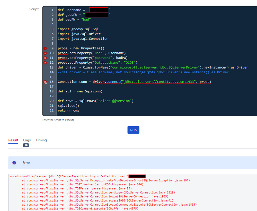Click the driver.connect JDBC URL line

click(x=134, y=82)
